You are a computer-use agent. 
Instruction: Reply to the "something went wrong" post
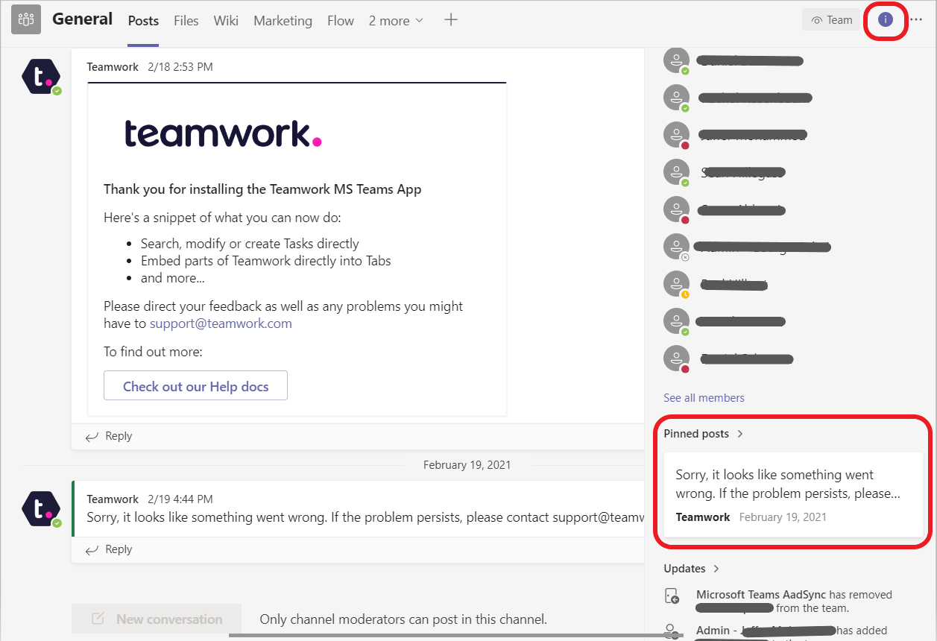(109, 549)
